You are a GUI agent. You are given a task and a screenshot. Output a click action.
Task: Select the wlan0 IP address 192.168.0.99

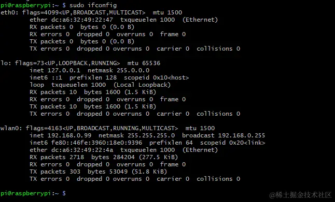tap(69, 135)
